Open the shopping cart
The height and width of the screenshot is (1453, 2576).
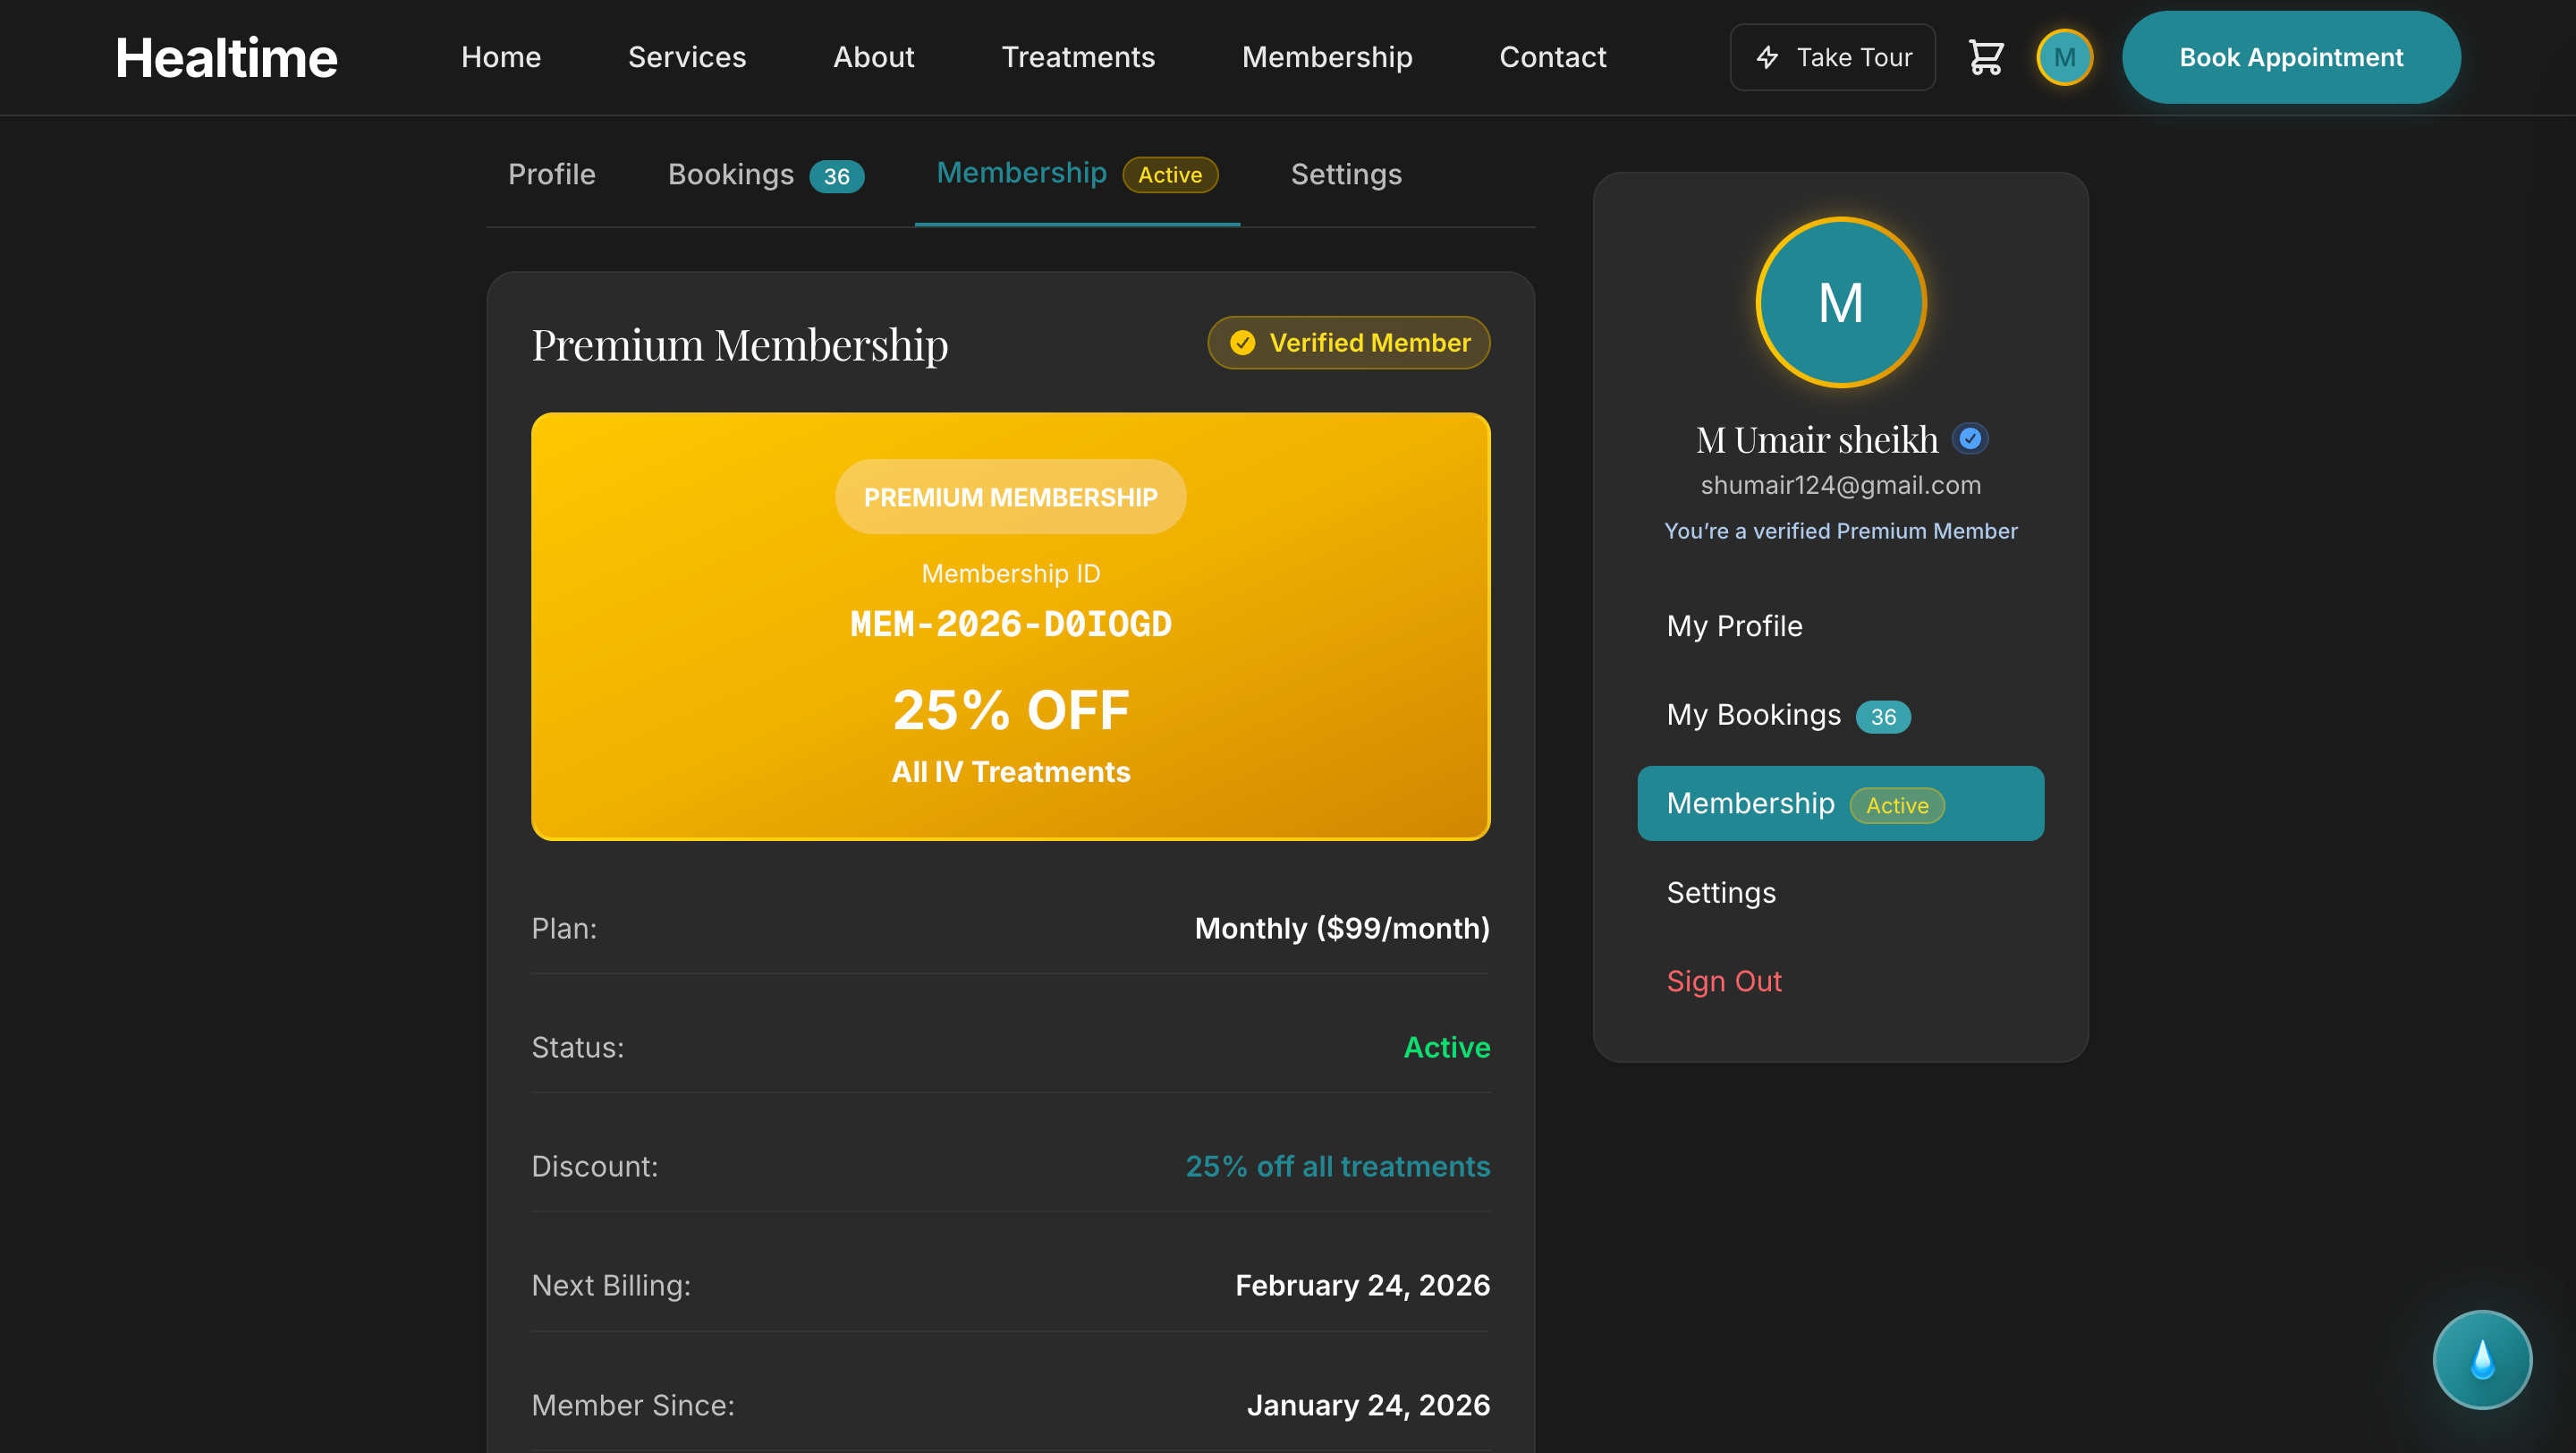click(x=1986, y=57)
